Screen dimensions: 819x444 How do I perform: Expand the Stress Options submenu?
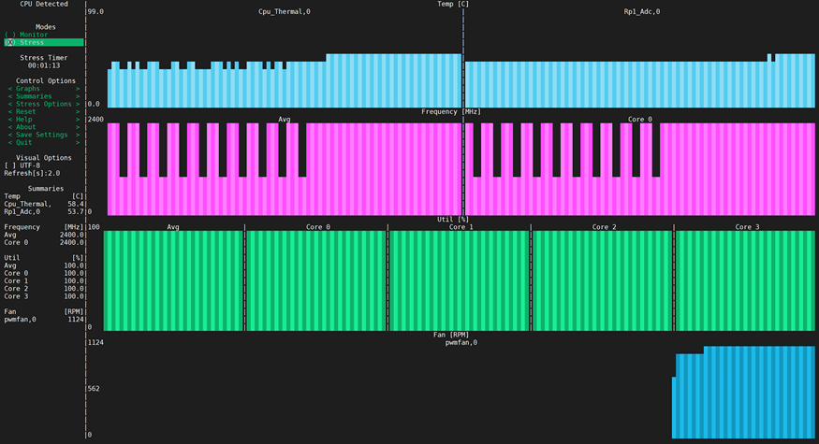click(x=43, y=104)
